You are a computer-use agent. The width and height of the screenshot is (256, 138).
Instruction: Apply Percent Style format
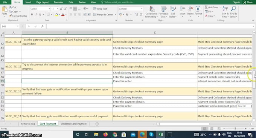(127, 15)
